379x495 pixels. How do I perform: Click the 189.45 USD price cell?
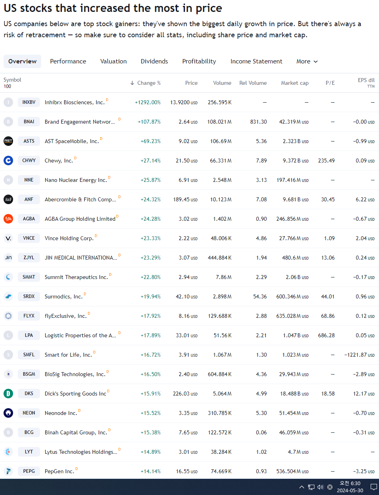click(185, 199)
